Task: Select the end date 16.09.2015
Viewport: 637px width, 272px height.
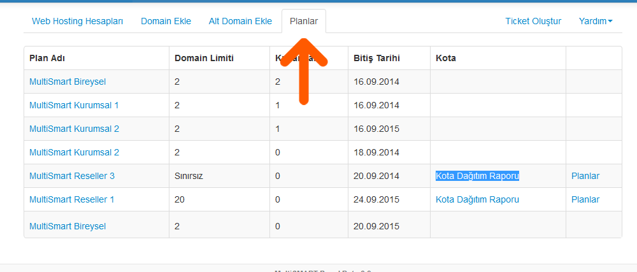Action: [376, 129]
